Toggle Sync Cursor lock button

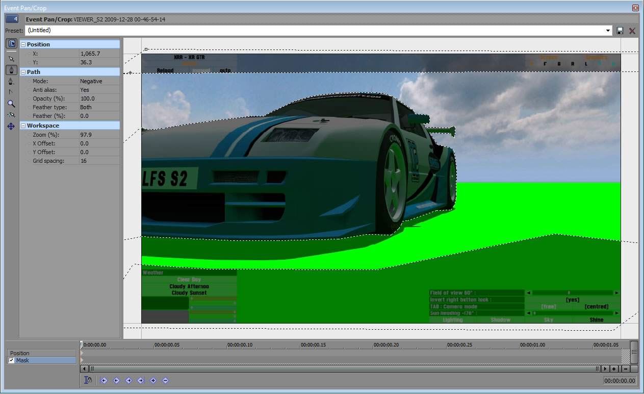pos(88,380)
